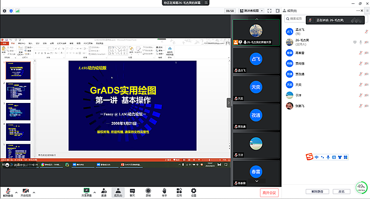Open the Home tab in the shared PowerPoint
The image size is (370, 199).
(13, 43)
